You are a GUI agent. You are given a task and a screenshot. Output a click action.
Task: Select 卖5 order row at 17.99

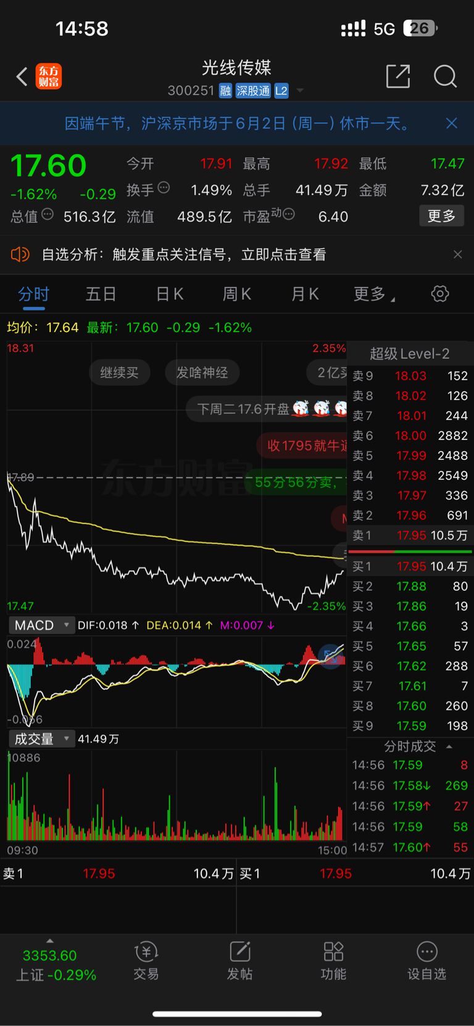point(410,456)
